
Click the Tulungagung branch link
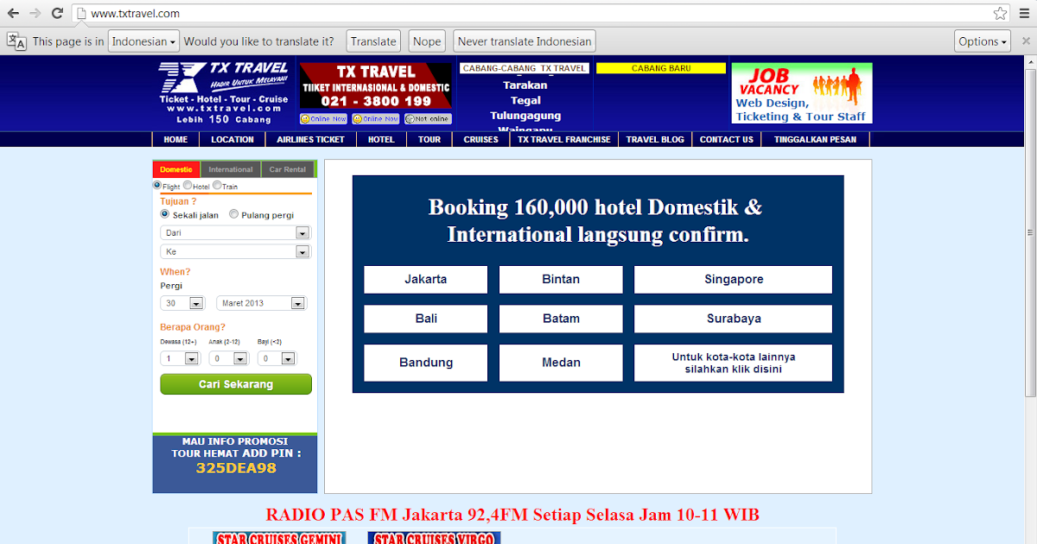pos(525,116)
